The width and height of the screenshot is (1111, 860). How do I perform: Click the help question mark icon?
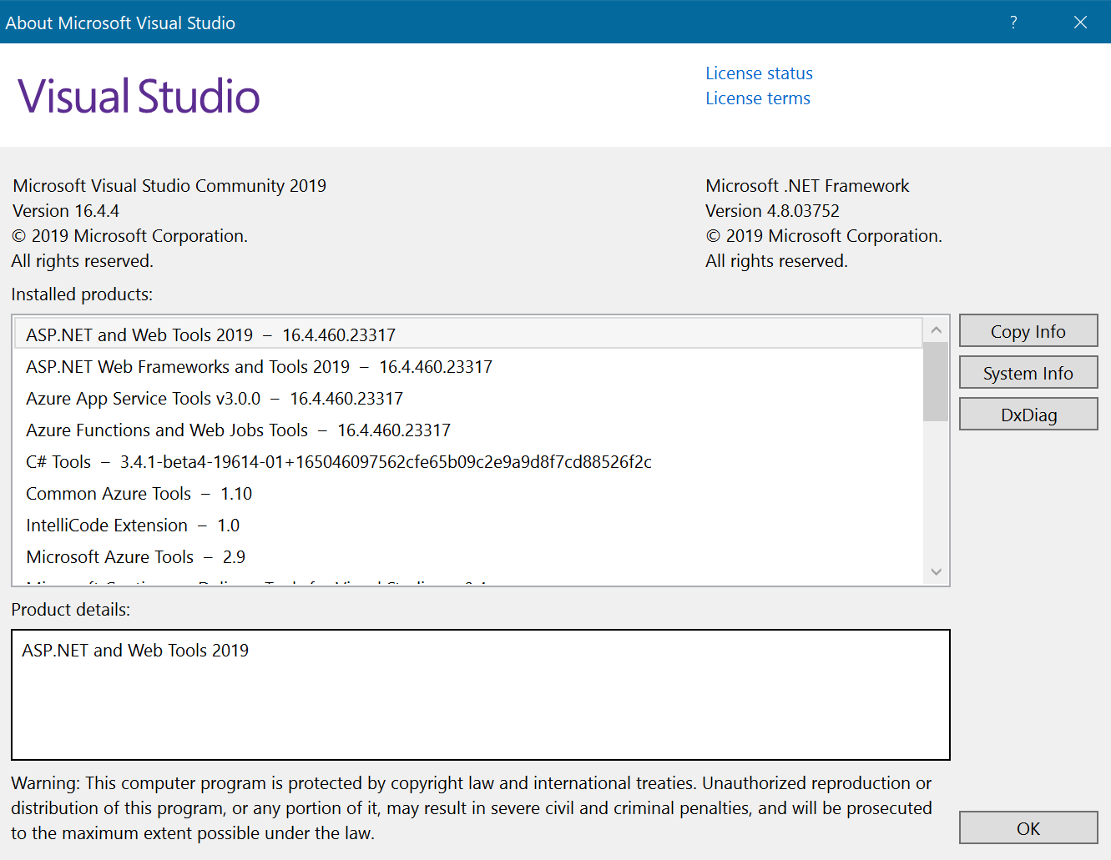coord(1013,23)
